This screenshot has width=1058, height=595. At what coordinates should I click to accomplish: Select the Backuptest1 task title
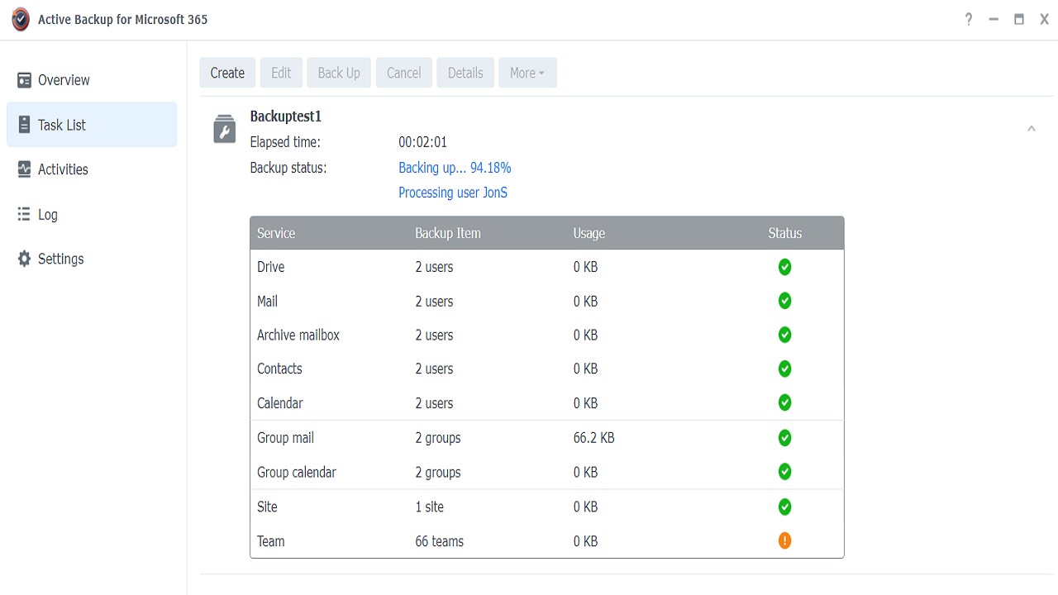[x=285, y=117]
